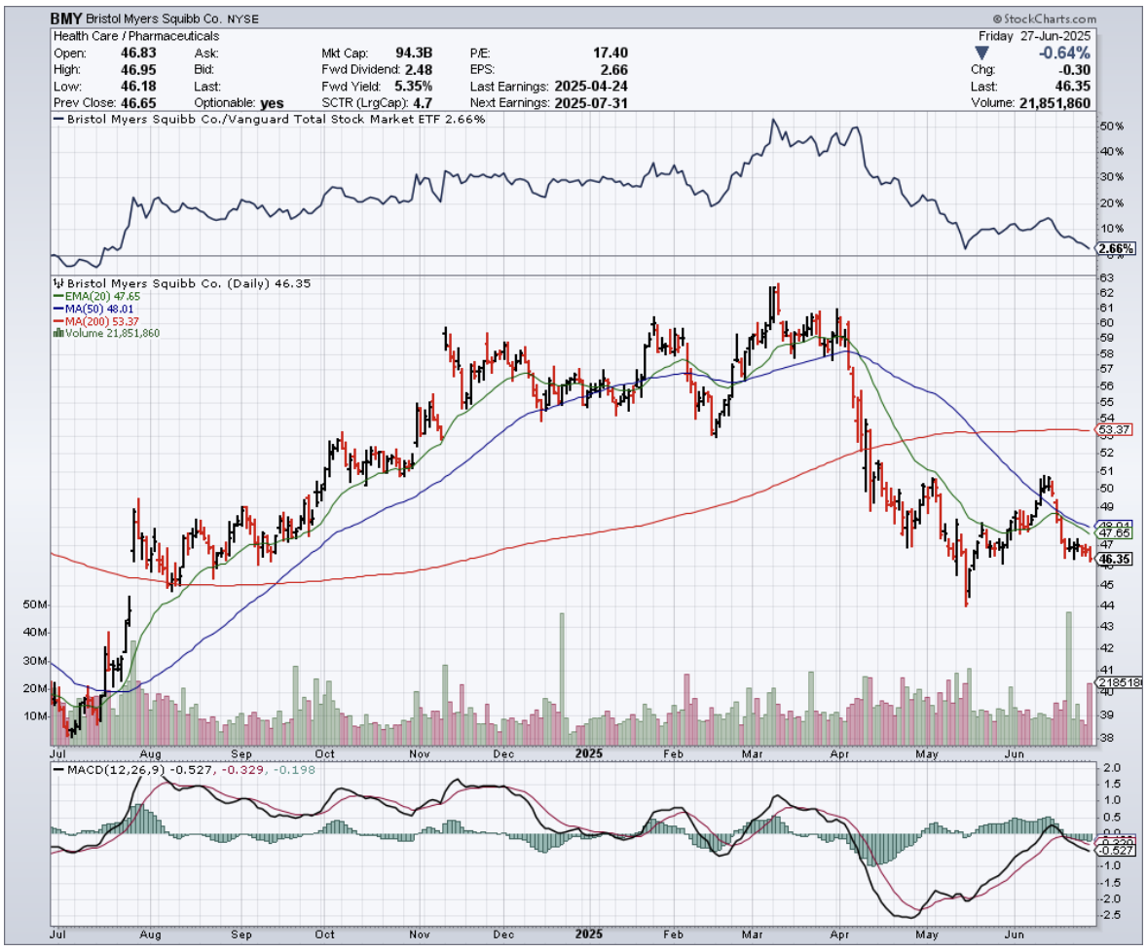Click the tall late-December volume spike bar
1147x952 pixels.
[562, 677]
